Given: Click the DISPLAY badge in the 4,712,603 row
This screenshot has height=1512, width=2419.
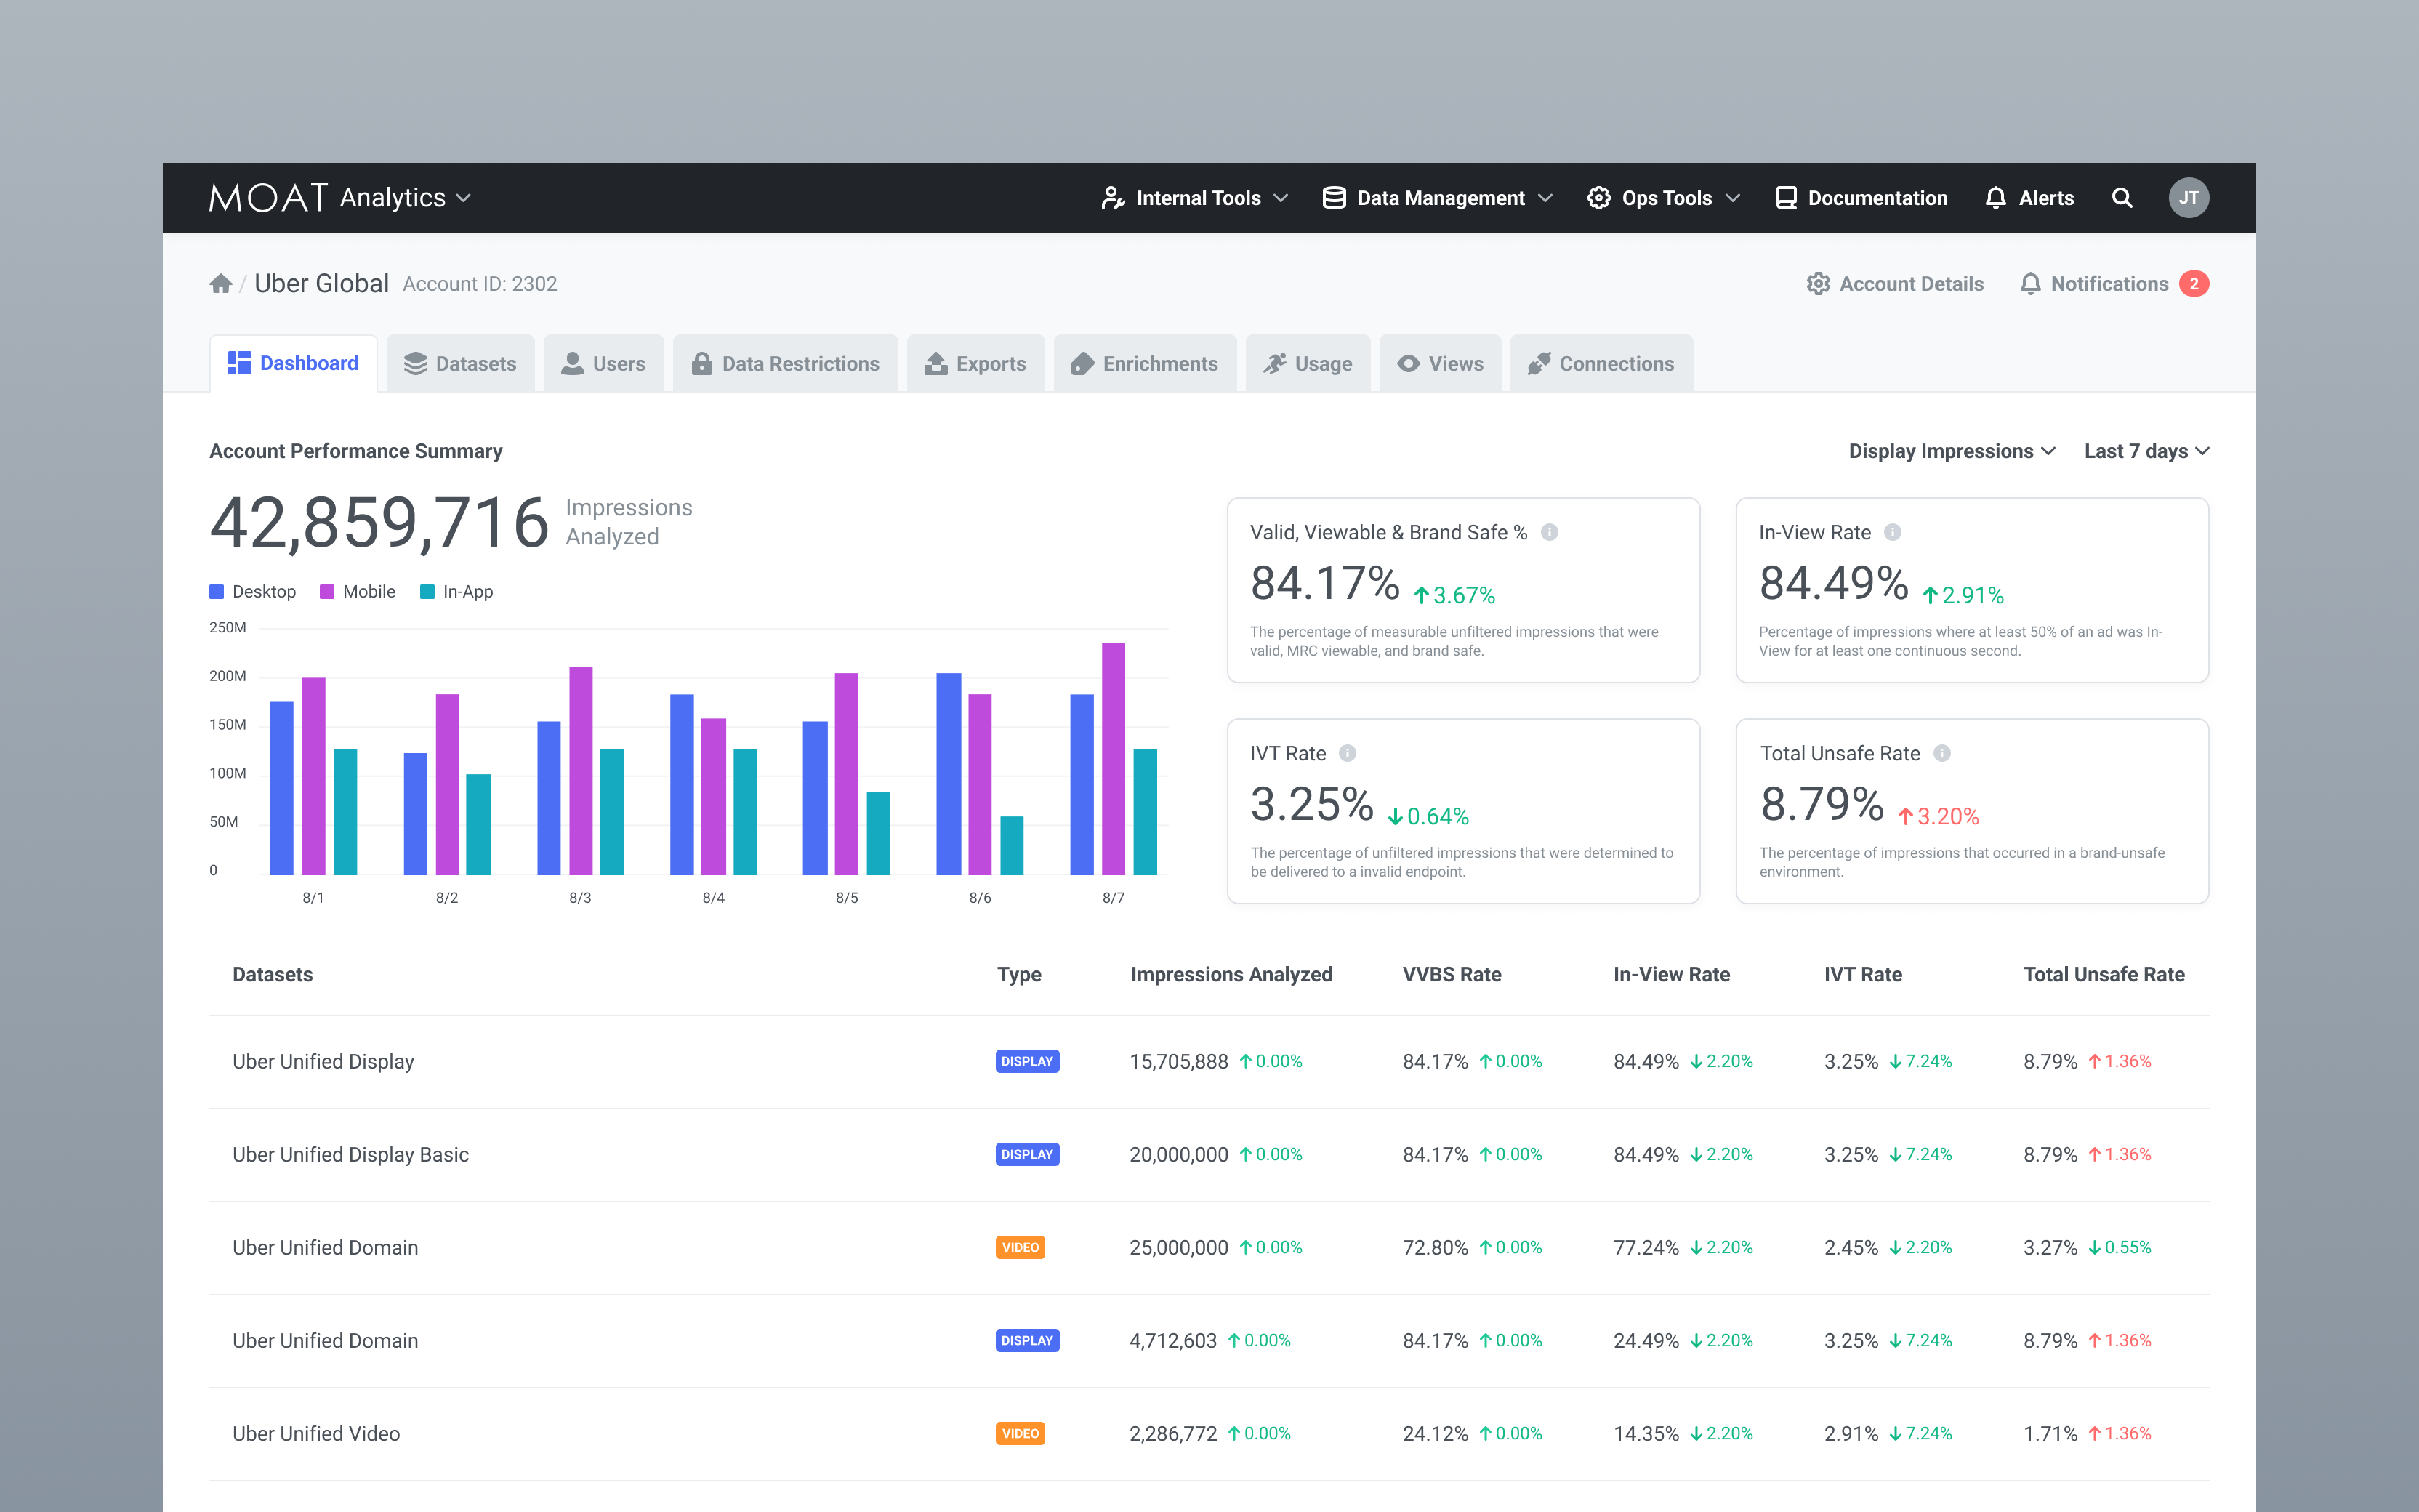Looking at the screenshot, I should (1026, 1340).
